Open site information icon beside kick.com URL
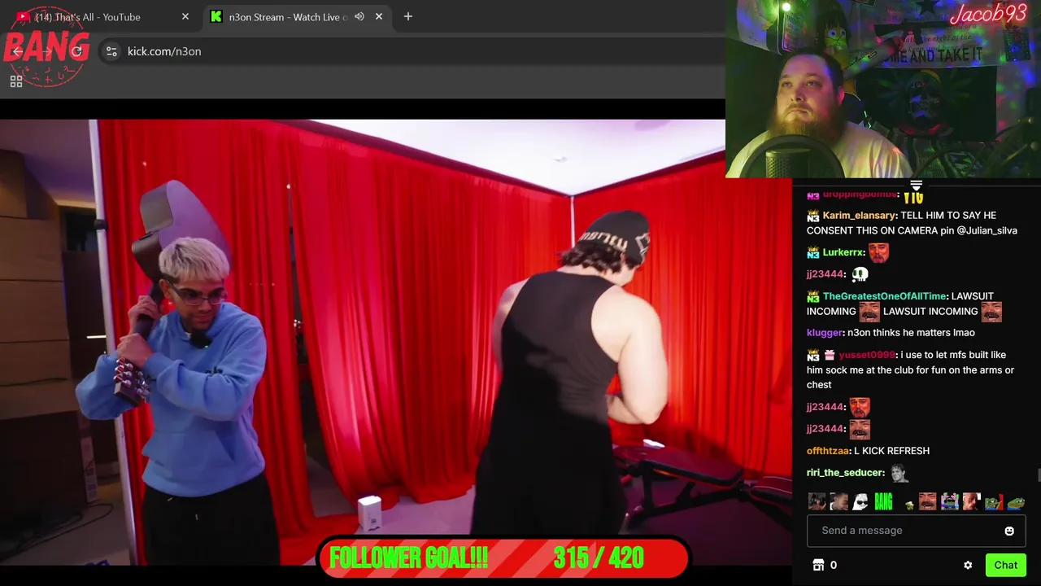 click(111, 51)
